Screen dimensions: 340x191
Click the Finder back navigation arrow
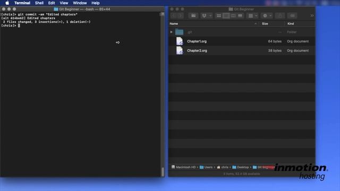pyautogui.click(x=174, y=15)
